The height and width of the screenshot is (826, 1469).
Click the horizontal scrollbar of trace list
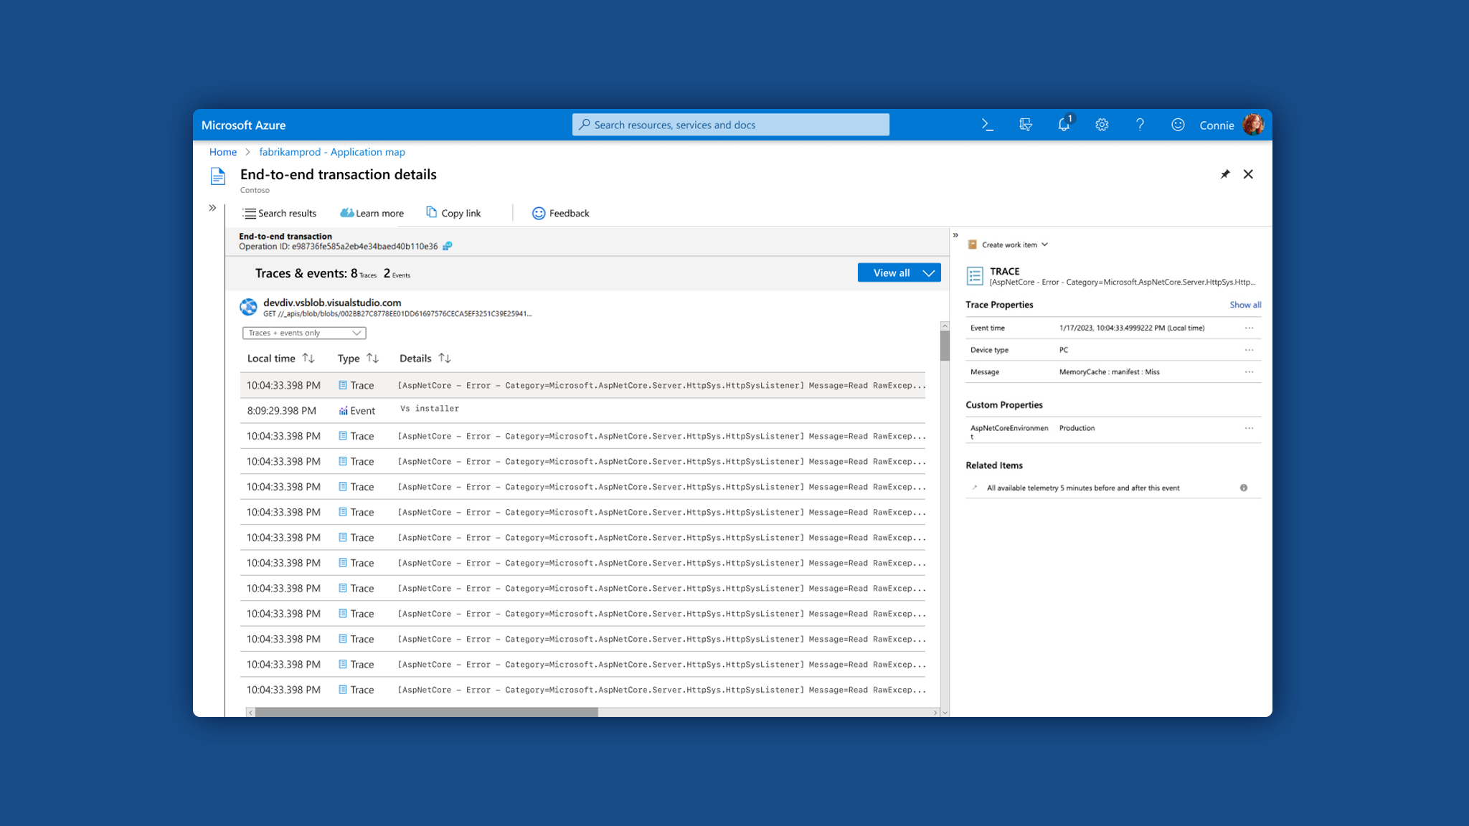426,712
